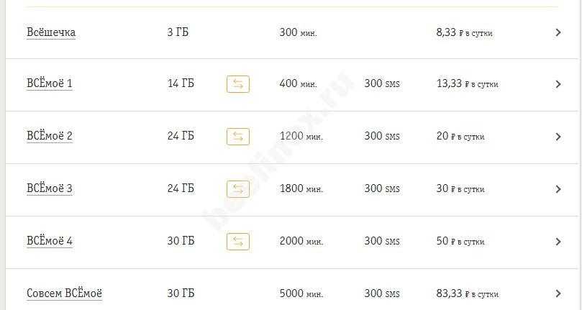This screenshot has height=310, width=582.
Task: Click the 5000 мин. minutes value
Action: tap(301, 293)
